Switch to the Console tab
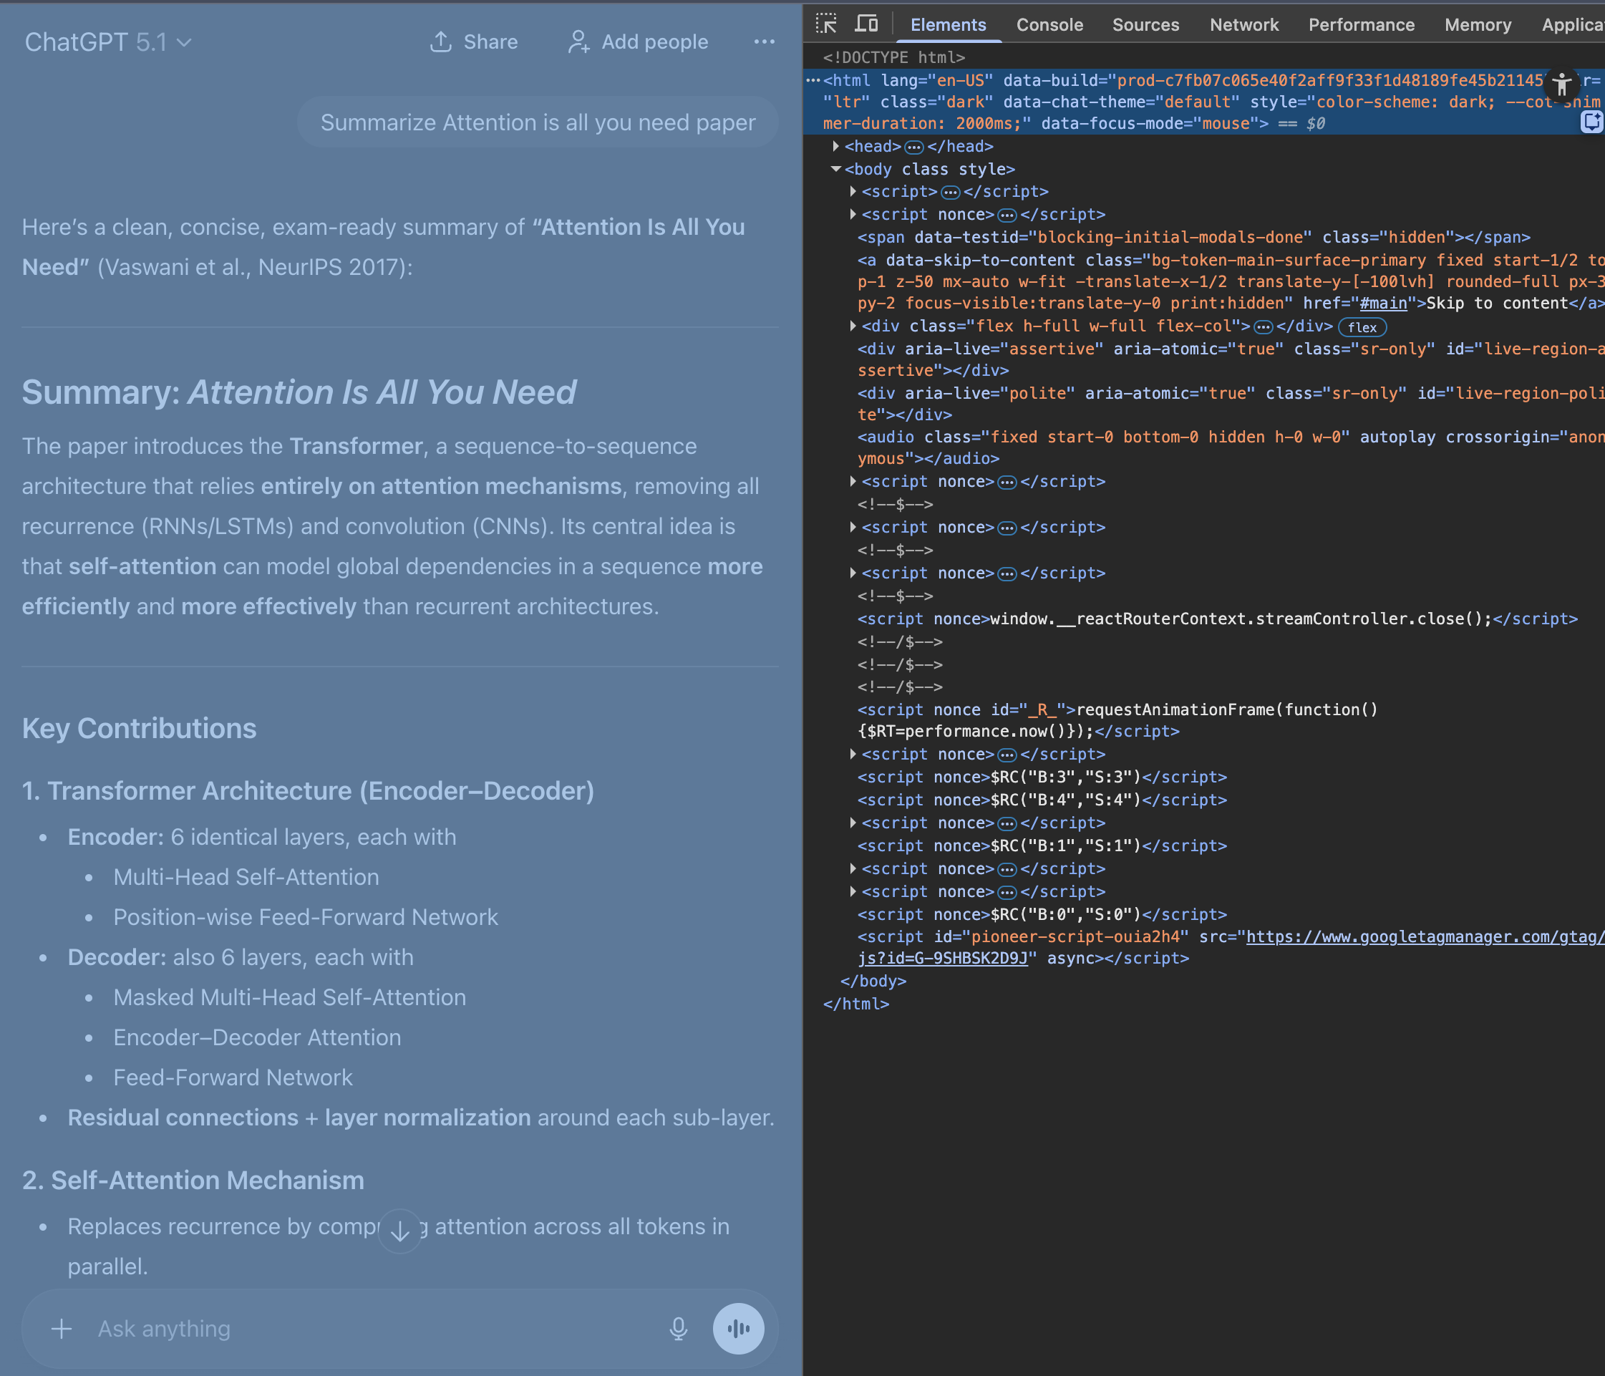Viewport: 1605px width, 1376px height. pos(1049,24)
